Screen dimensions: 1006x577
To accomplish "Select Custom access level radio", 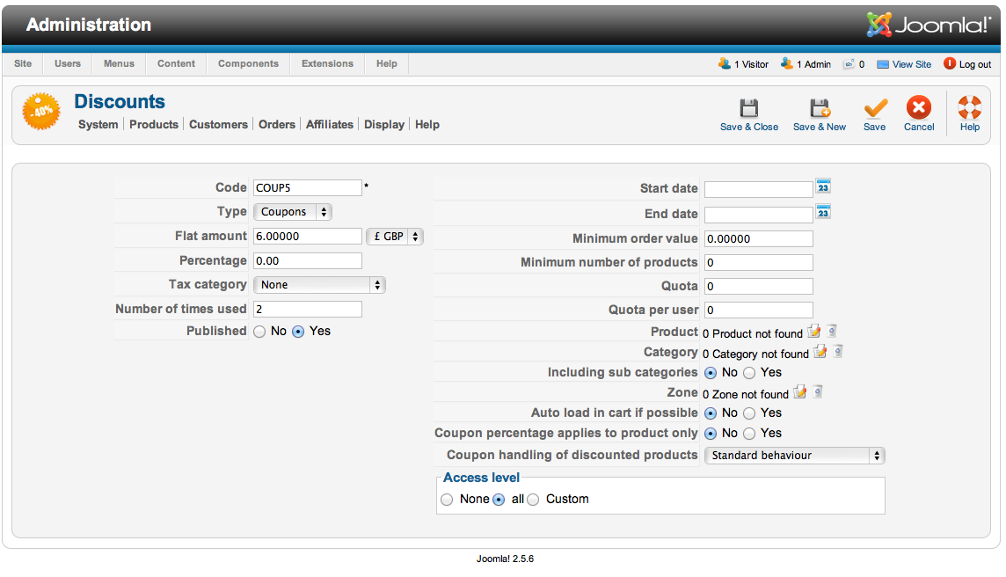I will click(x=533, y=500).
